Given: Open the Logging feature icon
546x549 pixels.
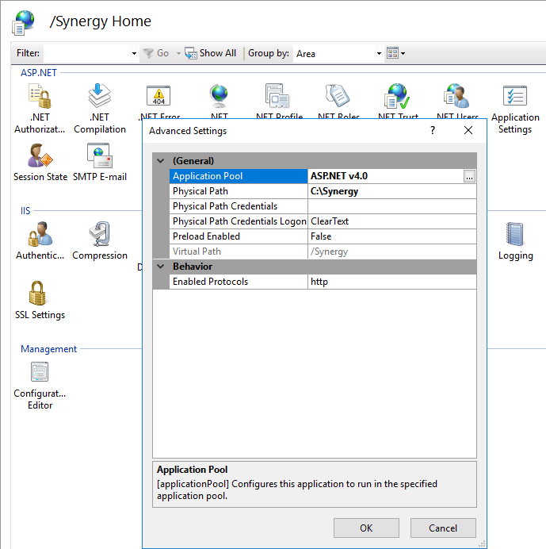Looking at the screenshot, I should click(515, 240).
